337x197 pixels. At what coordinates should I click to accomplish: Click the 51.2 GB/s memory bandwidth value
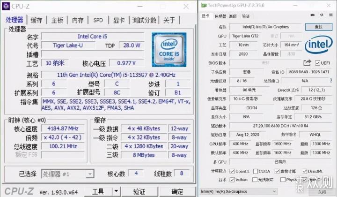click(x=313, y=117)
